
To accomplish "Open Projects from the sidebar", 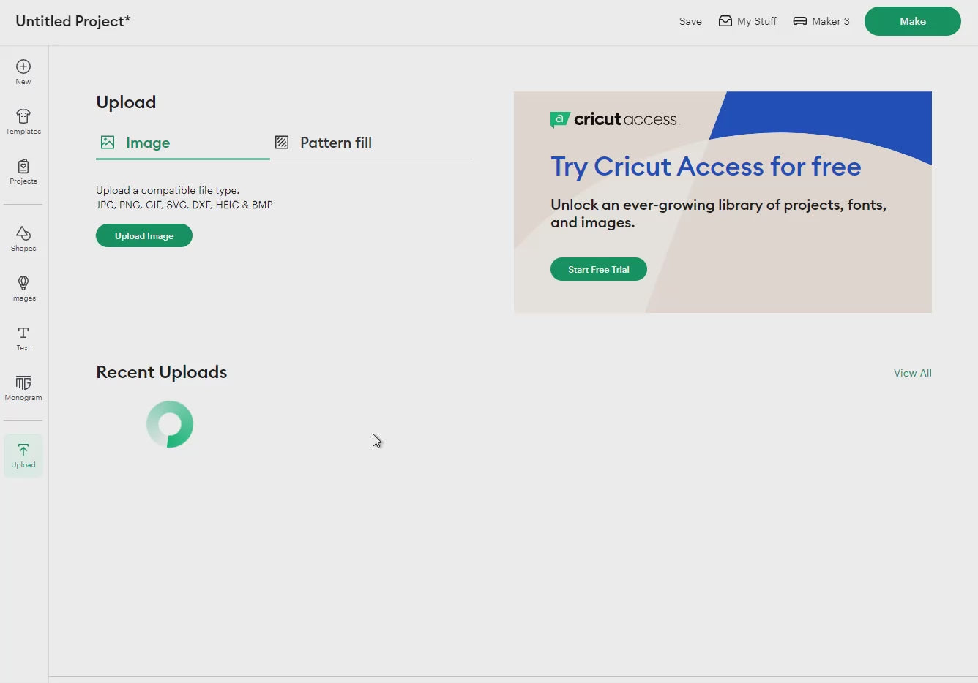I will tap(23, 172).
